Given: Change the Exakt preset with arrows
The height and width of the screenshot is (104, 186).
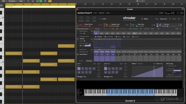Looking at the screenshot, I should click(x=101, y=19).
